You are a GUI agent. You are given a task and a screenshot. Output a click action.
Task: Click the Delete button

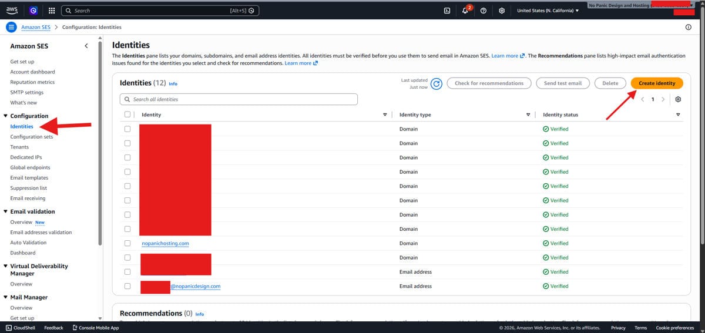pyautogui.click(x=610, y=83)
